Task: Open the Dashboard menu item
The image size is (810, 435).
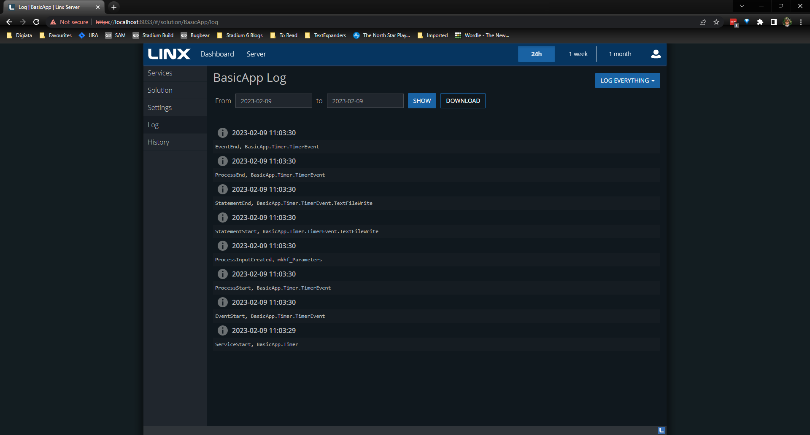Action: 217,54
